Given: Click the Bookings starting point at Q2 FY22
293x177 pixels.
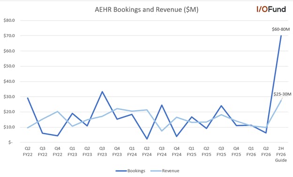Looking at the screenshot, I should click(28, 98).
